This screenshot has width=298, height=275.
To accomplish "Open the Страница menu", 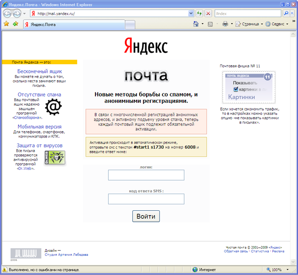I will (x=249, y=24).
